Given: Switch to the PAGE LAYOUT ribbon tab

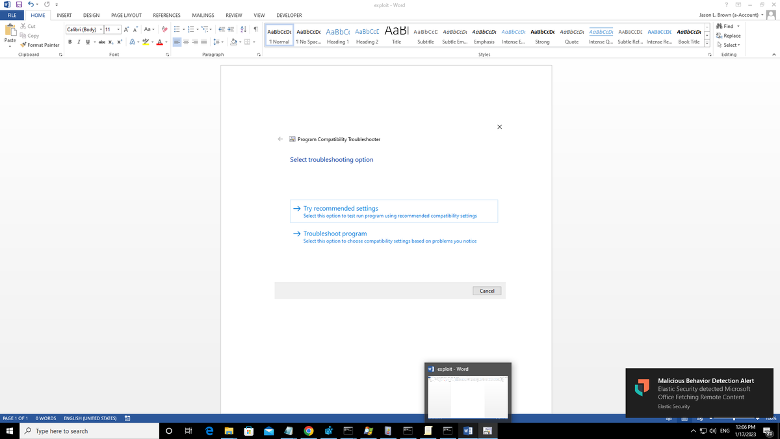Looking at the screenshot, I should [x=126, y=15].
